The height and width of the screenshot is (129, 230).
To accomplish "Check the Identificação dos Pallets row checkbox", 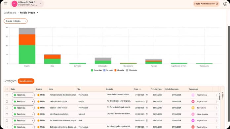I will (7, 114).
